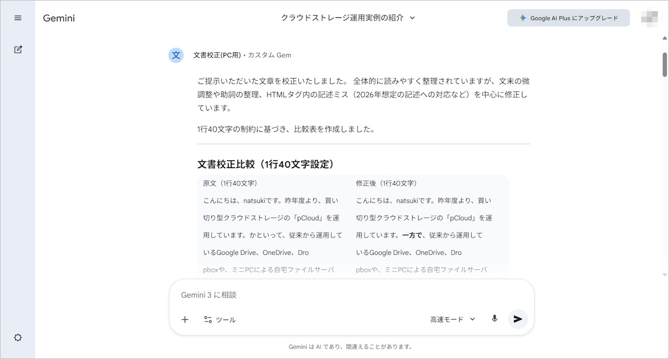Expand the 高速モード model selector
The image size is (669, 359).
[x=452, y=319]
